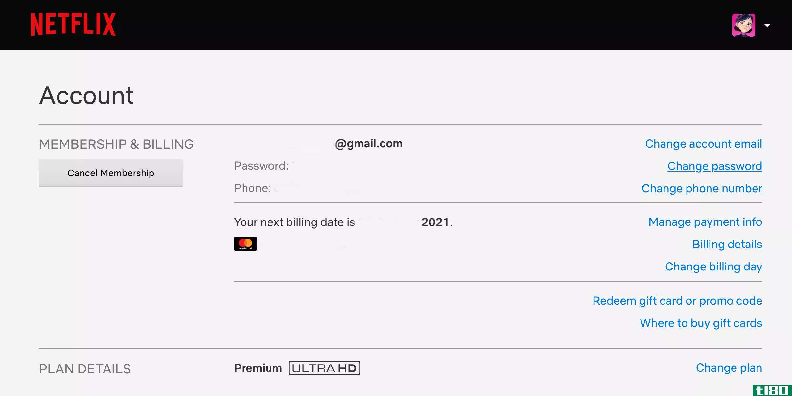Image resolution: width=792 pixels, height=396 pixels.
Task: Click the Cancel Membership button icon
Action: click(111, 173)
